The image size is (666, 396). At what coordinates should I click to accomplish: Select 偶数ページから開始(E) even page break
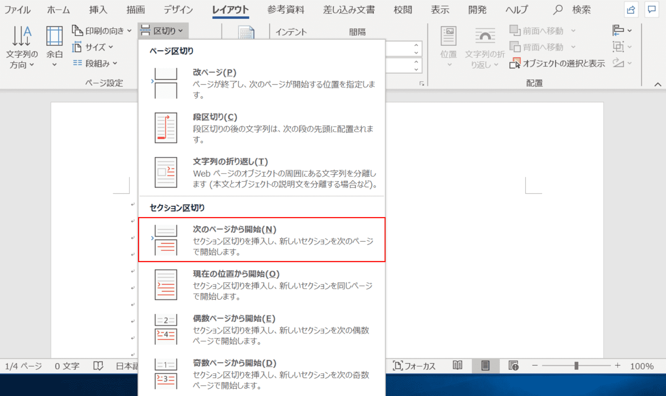click(262, 329)
